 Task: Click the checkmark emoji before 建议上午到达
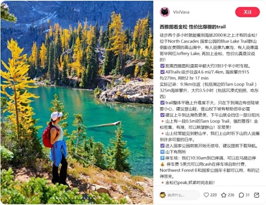pyautogui.click(x=162, y=115)
